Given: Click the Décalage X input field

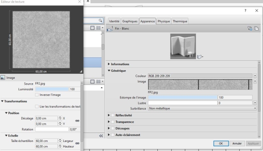Looking at the screenshot, I should pos(46,118).
